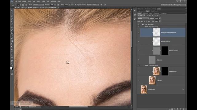Open the clone stamp Mode dropdown

tap(38, 5)
